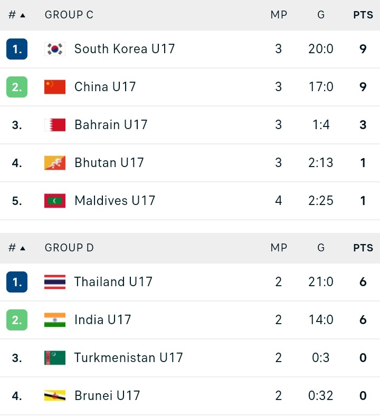This screenshot has height=419, width=380.
Task: Click the India flag icon
Action: click(x=55, y=320)
